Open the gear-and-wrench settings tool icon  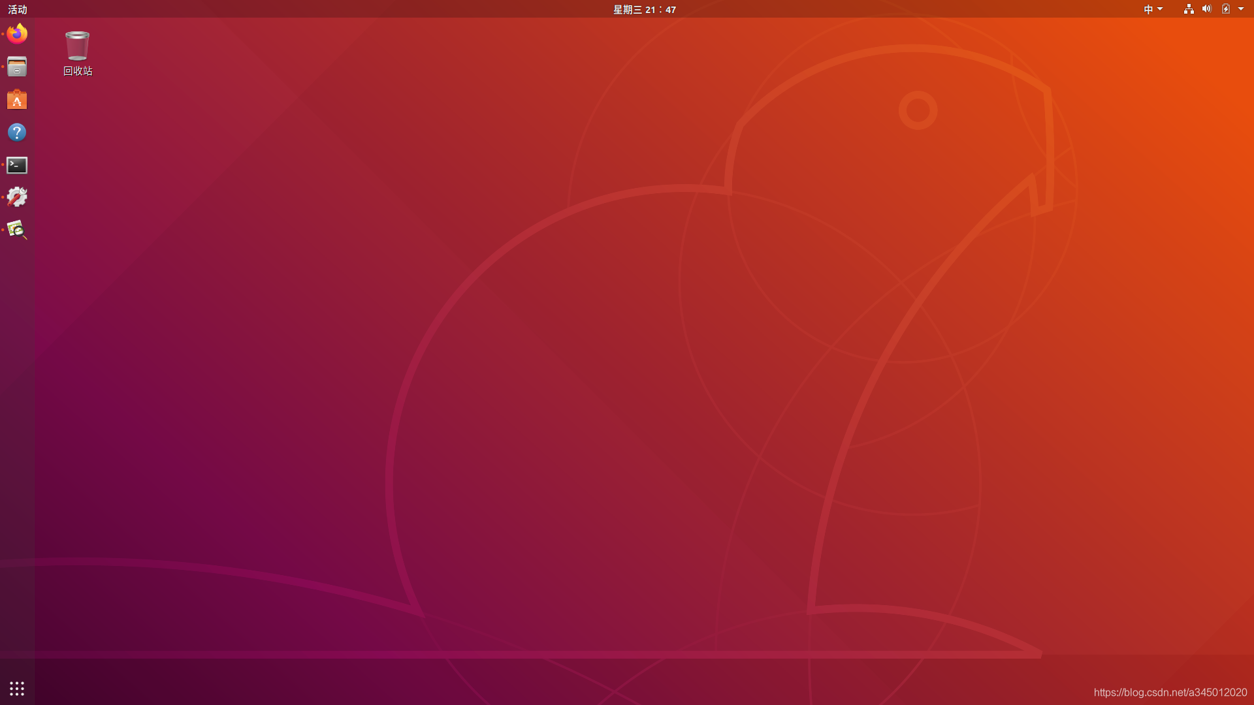point(17,197)
